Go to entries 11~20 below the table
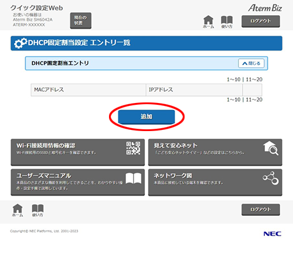Viewport: 293px width, 261px height. 254,99
